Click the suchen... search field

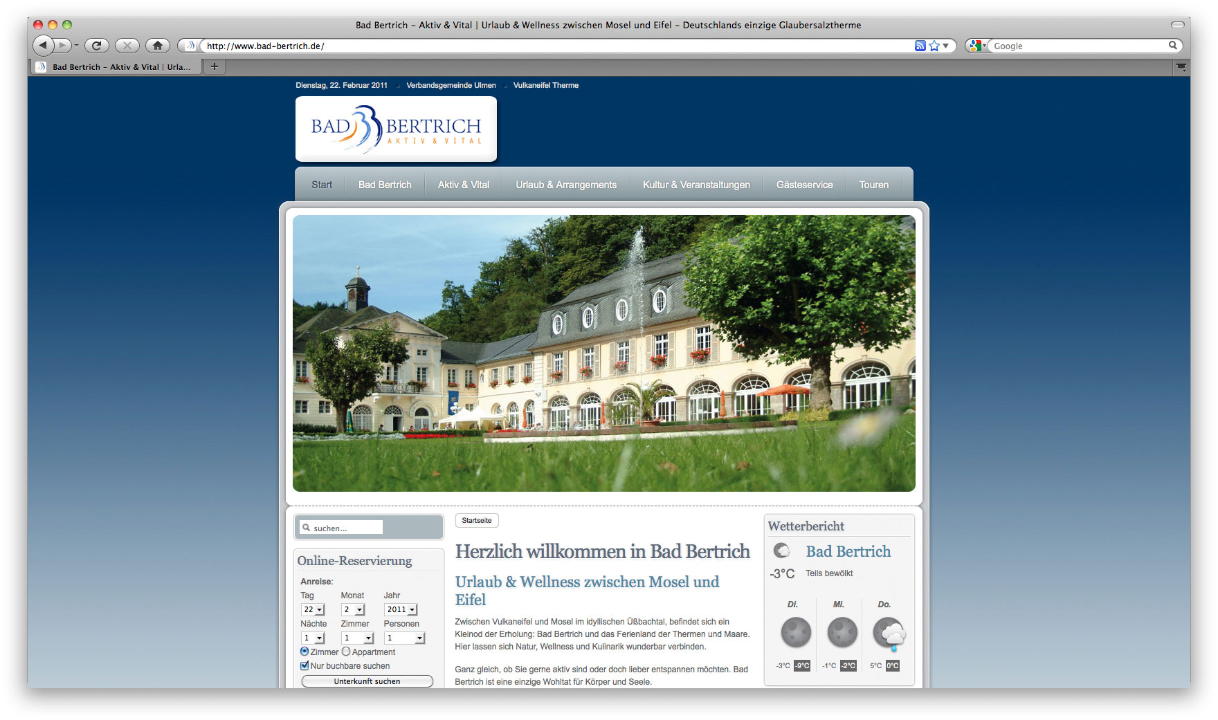coord(346,528)
